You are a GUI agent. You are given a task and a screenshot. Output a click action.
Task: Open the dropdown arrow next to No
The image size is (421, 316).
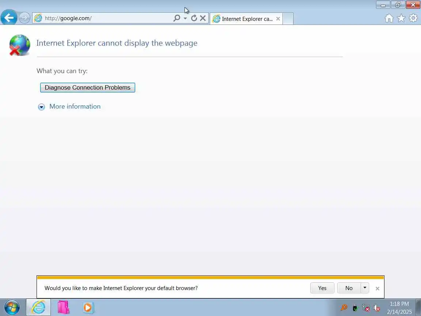point(365,288)
